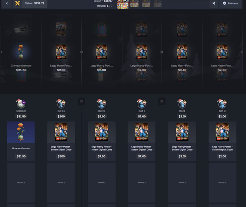
Task: Open the Fairness verification button
Action: (x=230, y=3)
